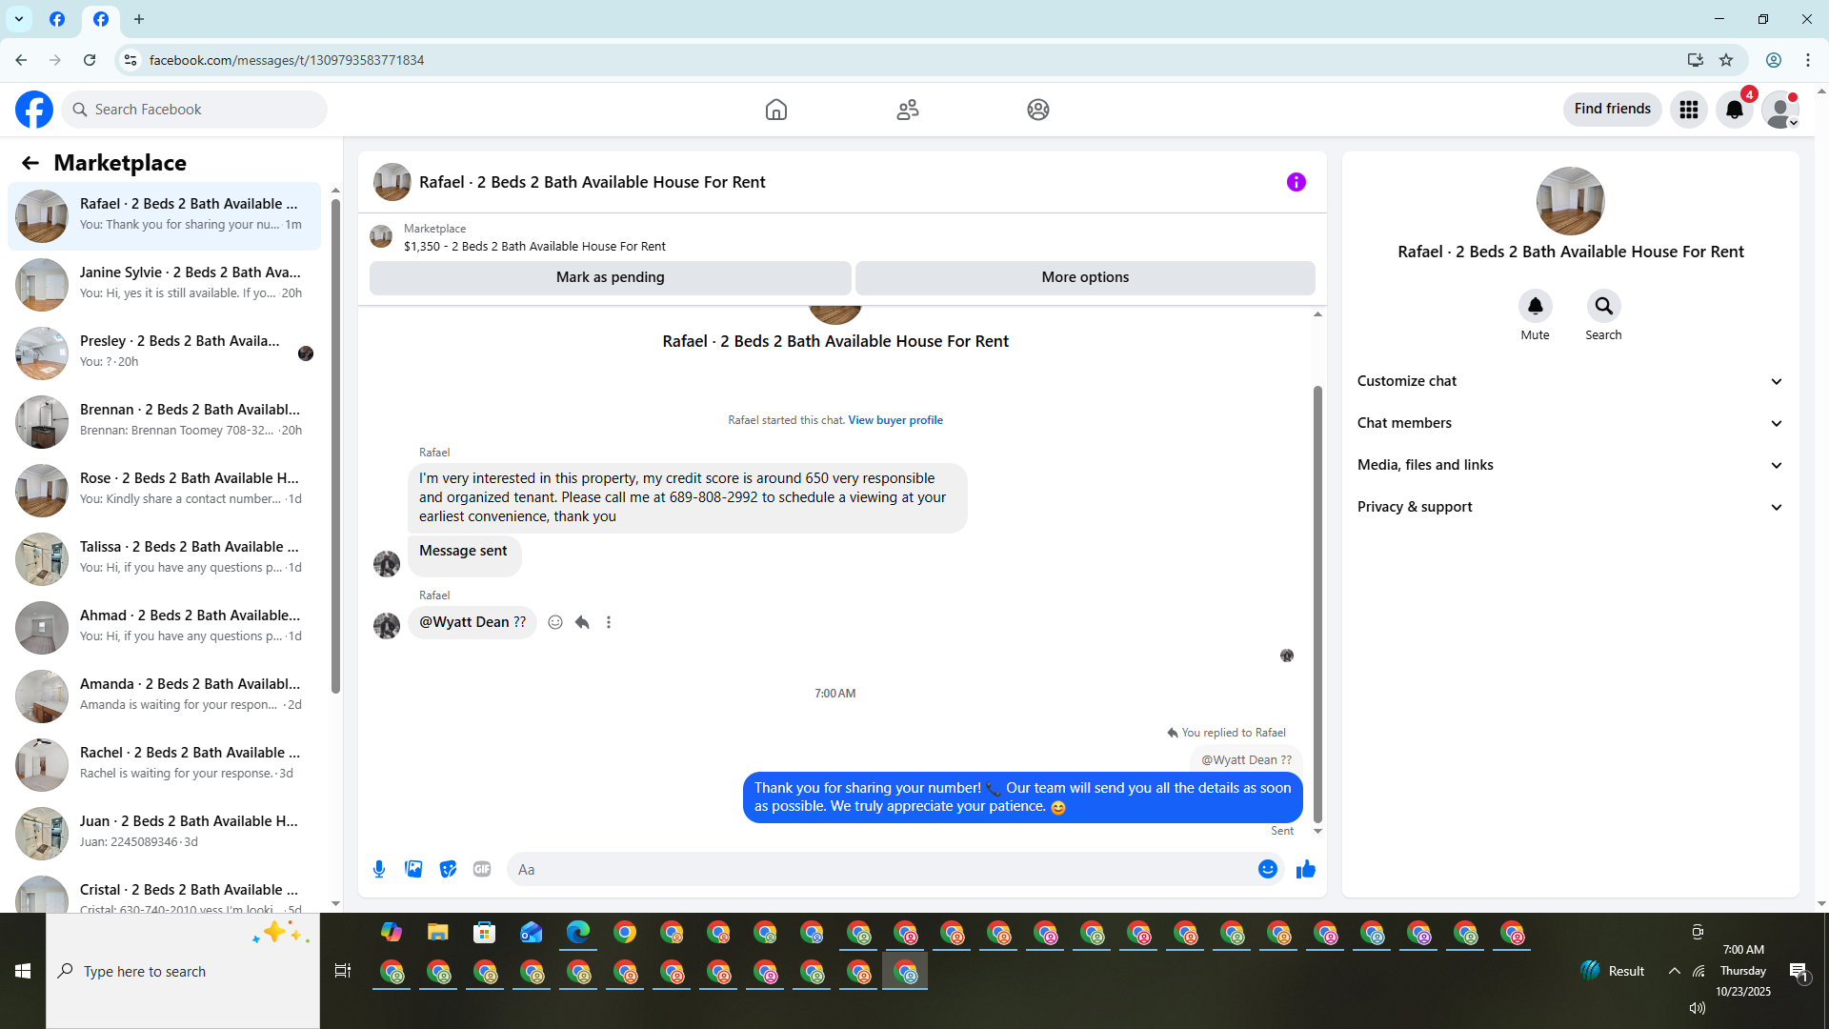Viewport: 1829px width, 1029px height.
Task: Attach a photo using image icon
Action: click(413, 869)
